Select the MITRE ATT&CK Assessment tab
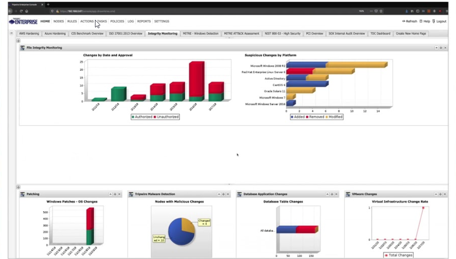Viewport: 456px width, 259px height. [x=241, y=33]
